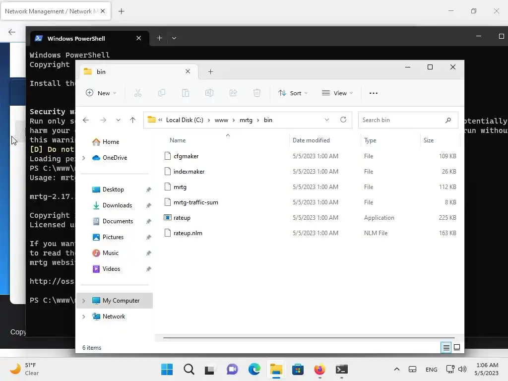Sort by Size column header
The width and height of the screenshot is (508, 381).
pos(428,140)
